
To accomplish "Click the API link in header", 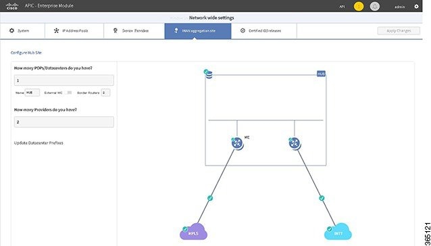I will (x=342, y=7).
